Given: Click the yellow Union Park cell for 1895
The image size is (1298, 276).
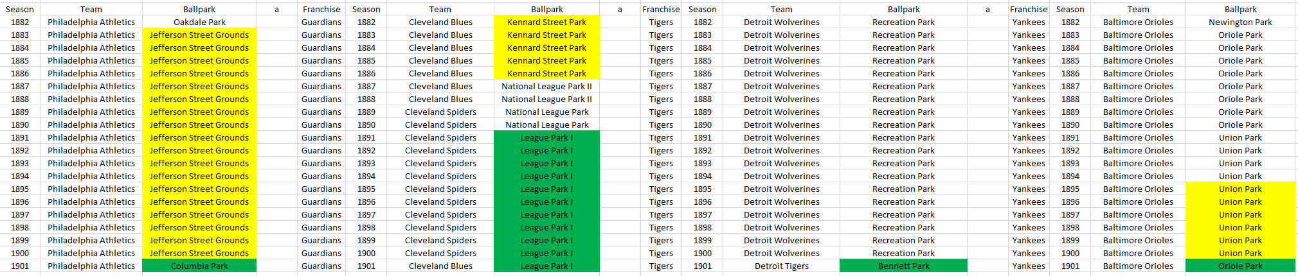Looking at the screenshot, I should click(1240, 189).
